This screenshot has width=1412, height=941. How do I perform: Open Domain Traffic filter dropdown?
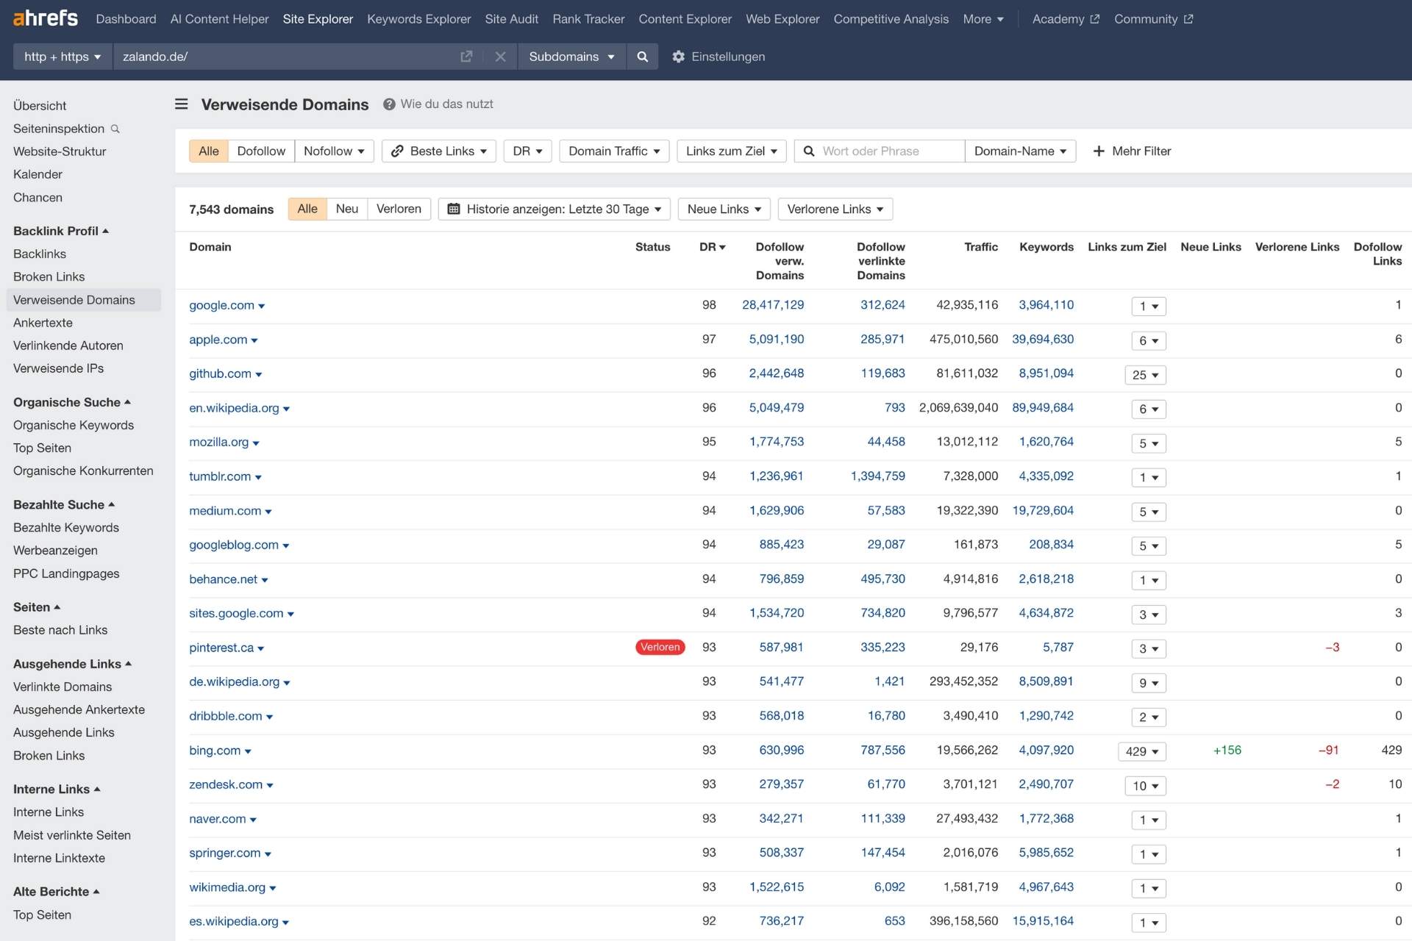tap(614, 151)
